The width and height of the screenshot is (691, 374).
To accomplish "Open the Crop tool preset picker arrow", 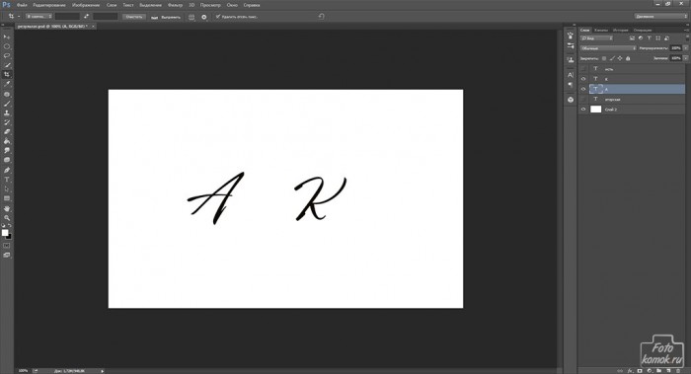I will tap(19, 17).
